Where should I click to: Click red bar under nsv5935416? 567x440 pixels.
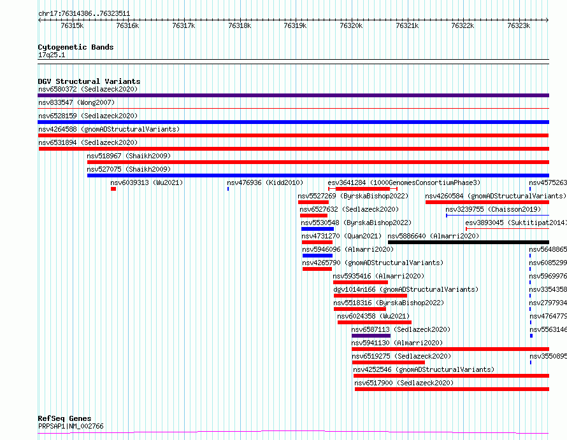click(361, 282)
